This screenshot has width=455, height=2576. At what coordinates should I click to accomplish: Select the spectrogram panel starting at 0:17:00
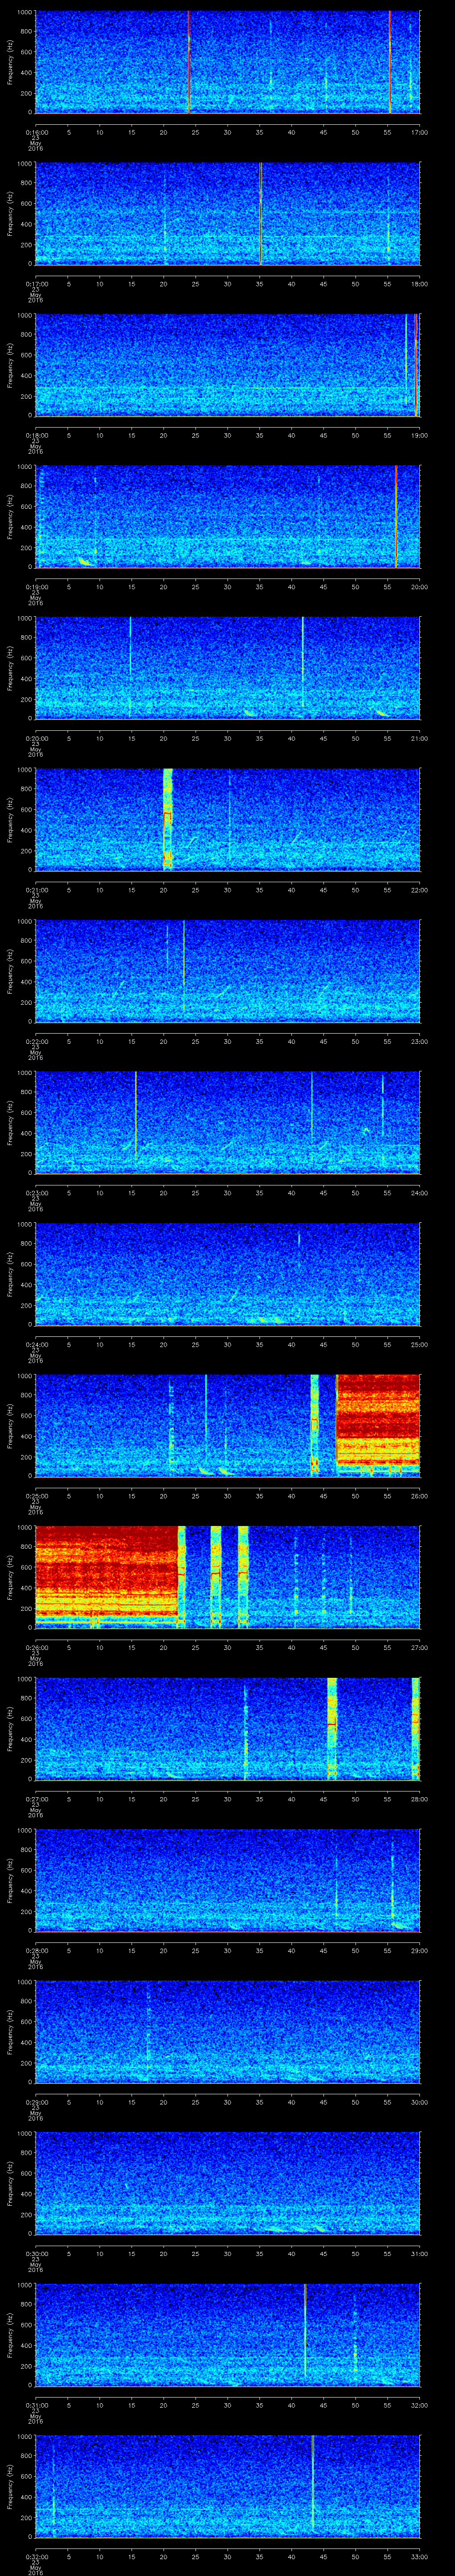pos(227,213)
